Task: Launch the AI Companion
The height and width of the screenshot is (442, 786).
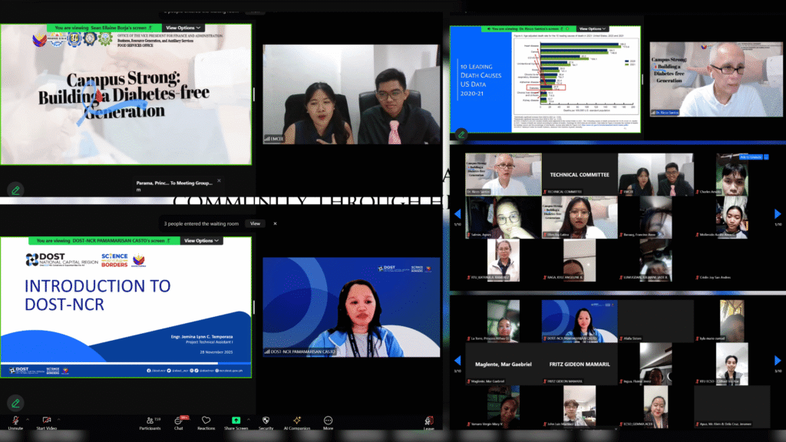Action: [x=296, y=421]
